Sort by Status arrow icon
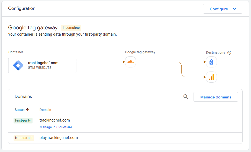 click(27, 110)
